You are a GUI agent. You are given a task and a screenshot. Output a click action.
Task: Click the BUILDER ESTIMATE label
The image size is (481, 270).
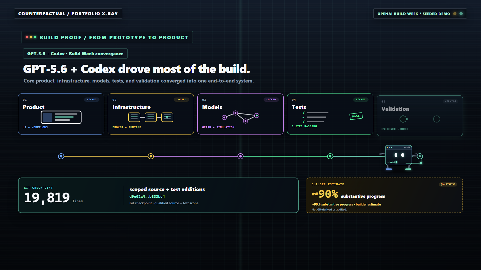coord(328,184)
